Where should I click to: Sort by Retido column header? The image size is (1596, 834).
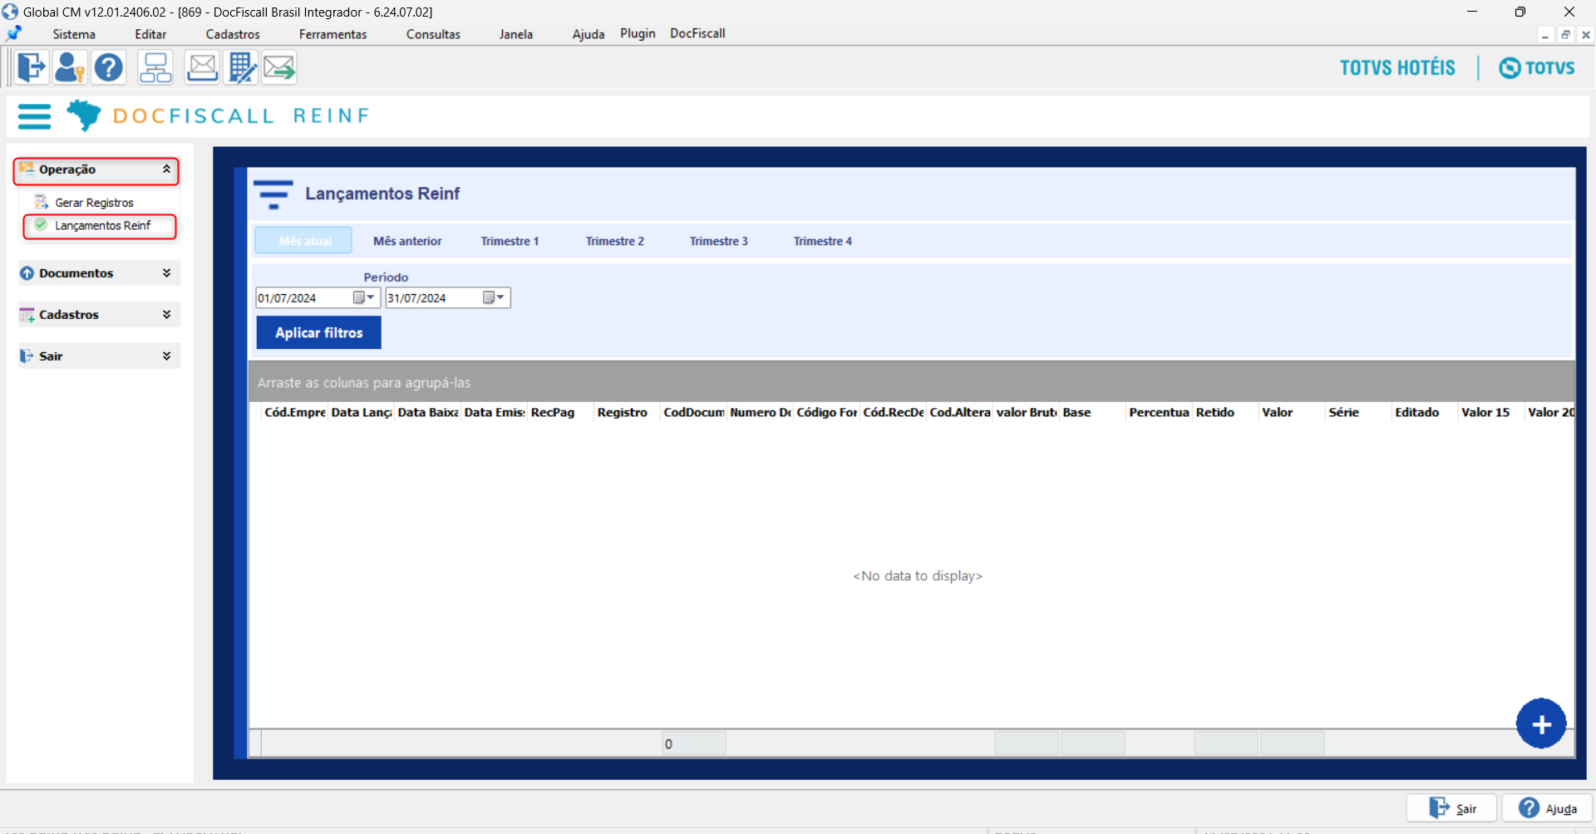point(1225,412)
